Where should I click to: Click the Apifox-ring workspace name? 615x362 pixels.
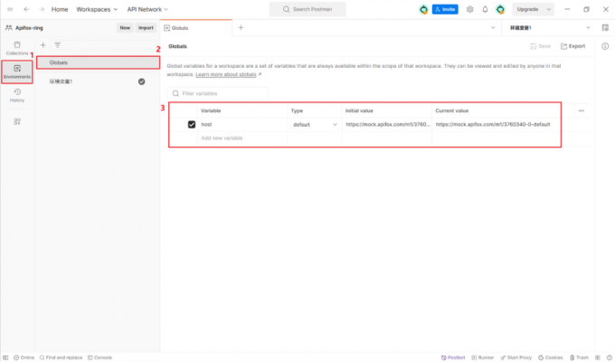29,28
